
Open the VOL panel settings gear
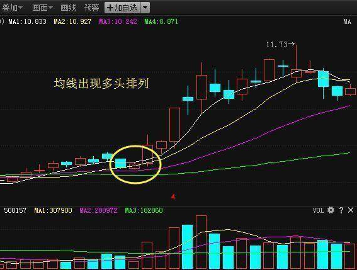coord(331,210)
